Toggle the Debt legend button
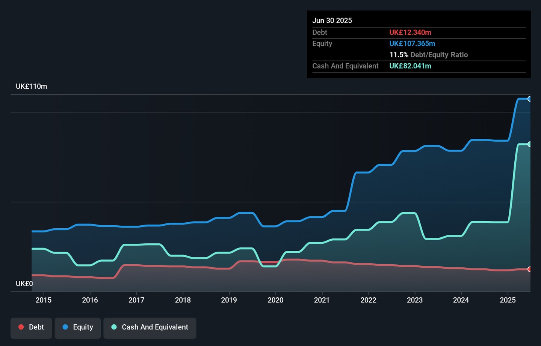The width and height of the screenshot is (541, 346). pos(31,328)
